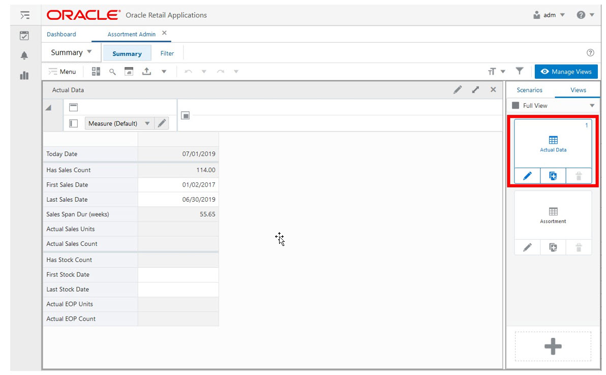Edit the Actual Data view with the pencil icon
The width and height of the screenshot is (606, 375).
(x=527, y=176)
